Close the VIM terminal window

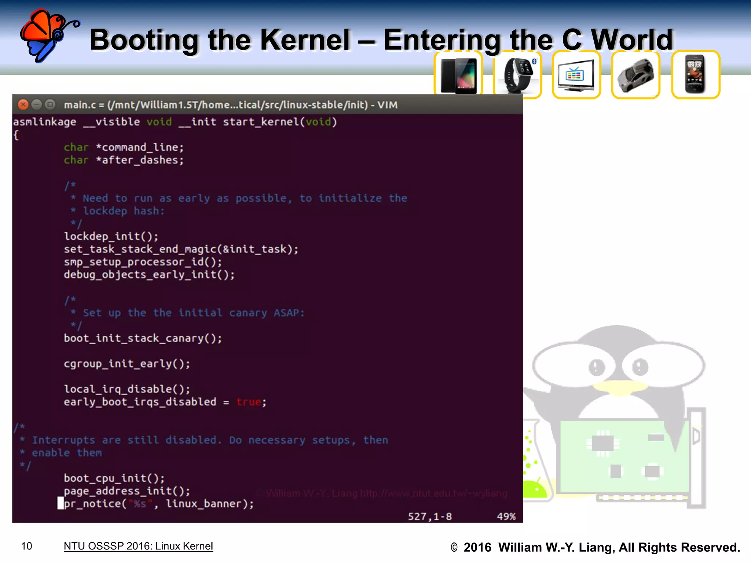[x=23, y=105]
